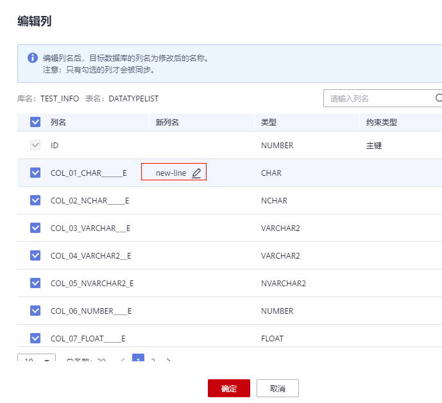Focus the column name search field
The image size is (442, 403).
(x=378, y=99)
